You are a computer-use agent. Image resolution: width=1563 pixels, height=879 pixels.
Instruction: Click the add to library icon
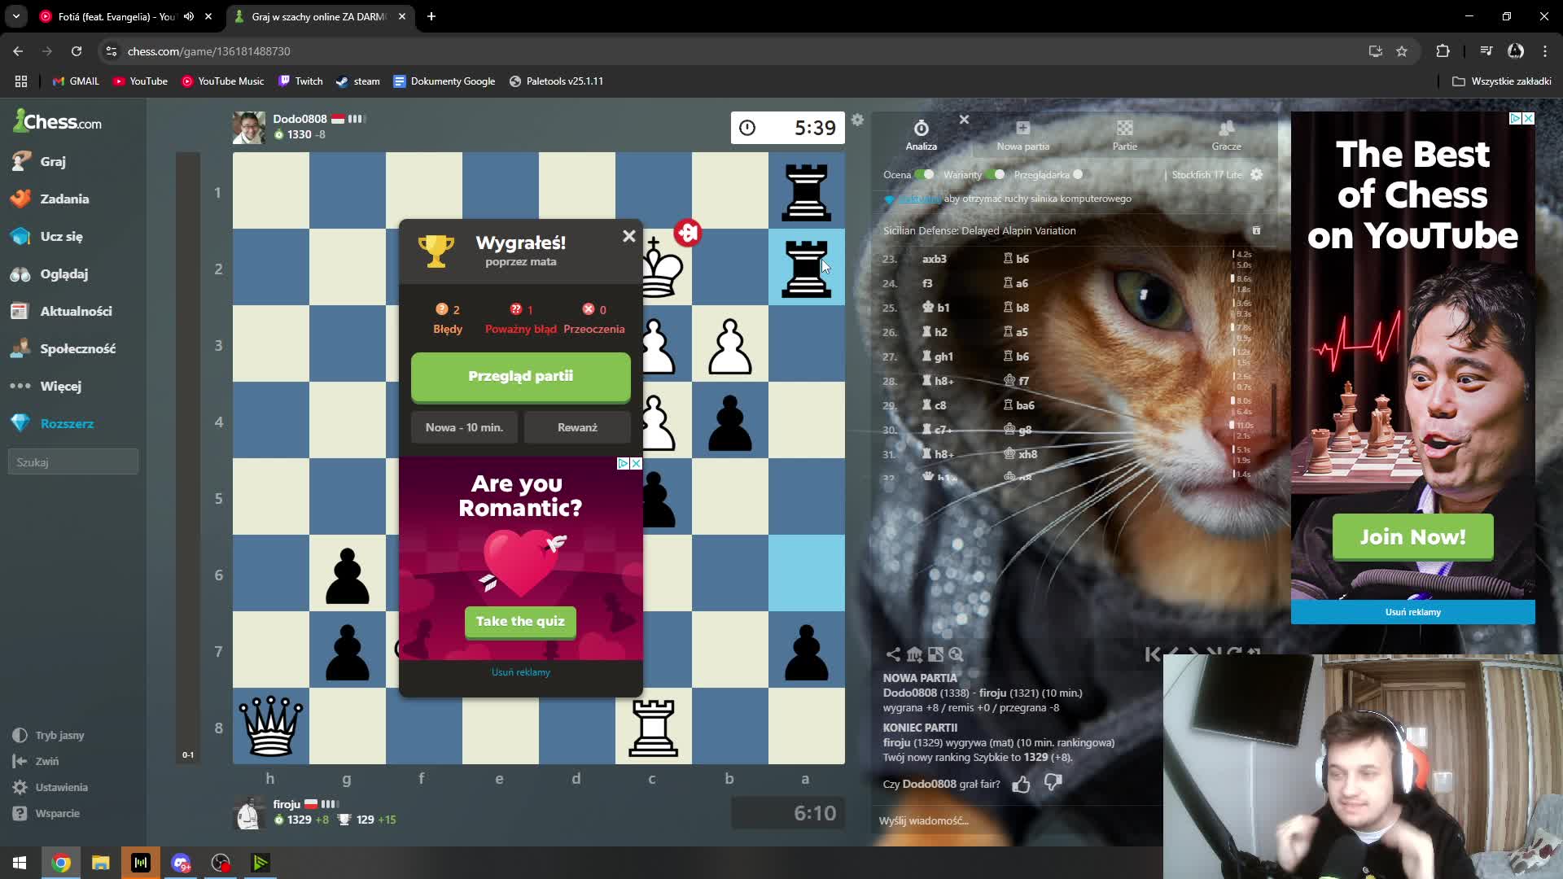914,654
